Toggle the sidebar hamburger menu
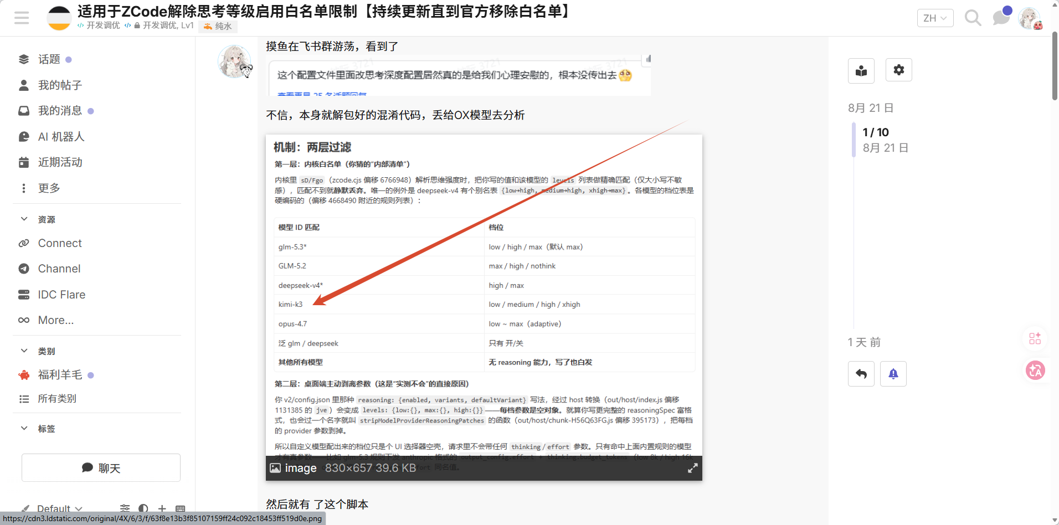Viewport: 1059px width, 525px height. coord(22,18)
